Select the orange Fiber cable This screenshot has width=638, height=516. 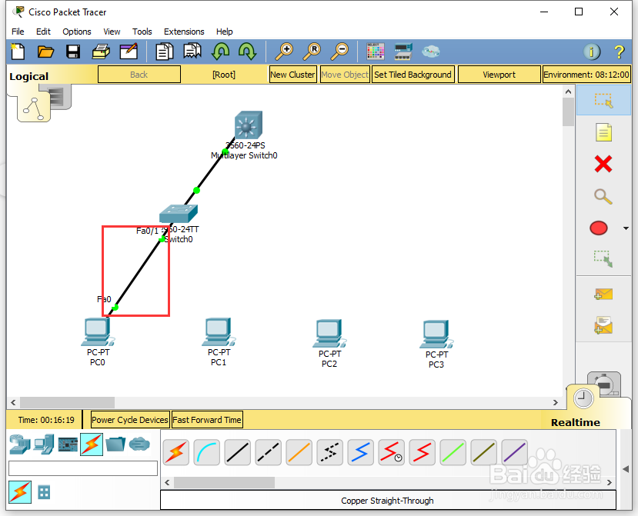(299, 452)
